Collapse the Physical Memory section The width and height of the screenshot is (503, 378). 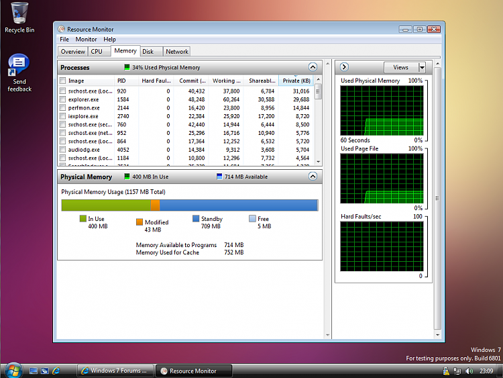pyautogui.click(x=313, y=176)
